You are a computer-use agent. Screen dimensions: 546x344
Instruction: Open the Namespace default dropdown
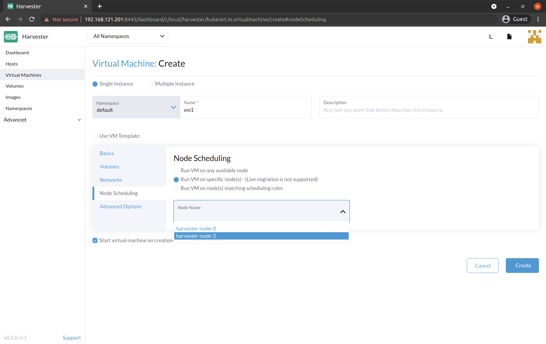(136, 107)
